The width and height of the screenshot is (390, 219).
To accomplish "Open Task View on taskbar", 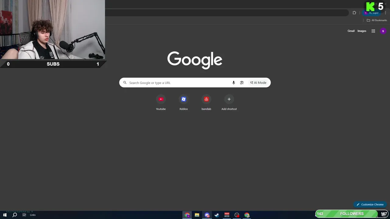I will click(x=24, y=215).
